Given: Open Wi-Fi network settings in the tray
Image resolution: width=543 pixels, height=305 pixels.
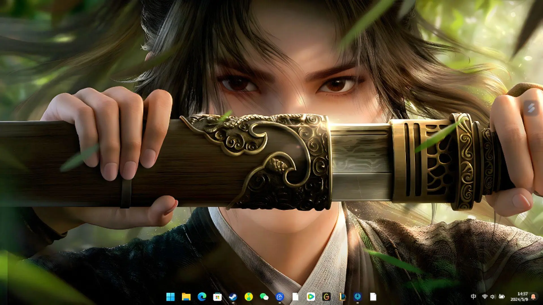Looking at the screenshot, I should [x=485, y=297].
